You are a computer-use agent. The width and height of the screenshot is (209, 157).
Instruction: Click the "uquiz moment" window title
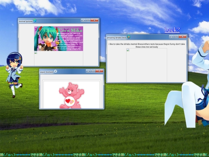point(47,72)
